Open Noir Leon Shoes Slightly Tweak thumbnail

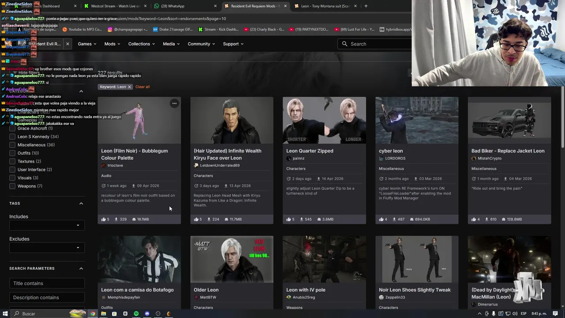click(x=417, y=259)
